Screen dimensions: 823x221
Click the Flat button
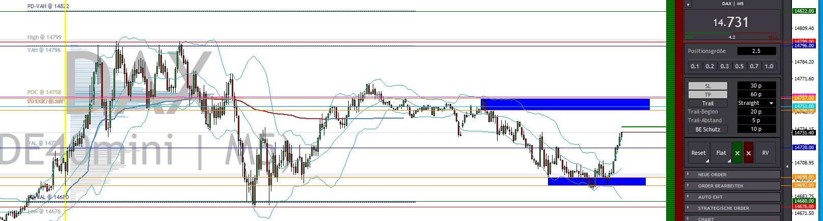(x=721, y=153)
